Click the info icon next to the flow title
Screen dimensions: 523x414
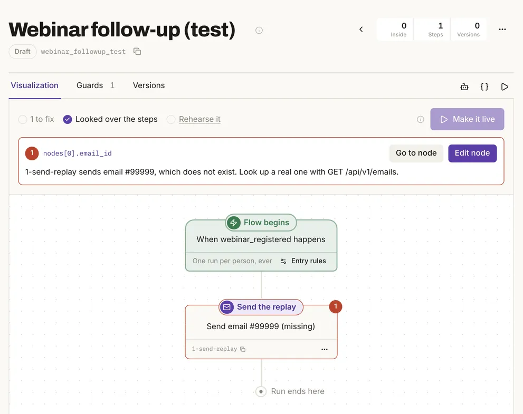(x=259, y=31)
